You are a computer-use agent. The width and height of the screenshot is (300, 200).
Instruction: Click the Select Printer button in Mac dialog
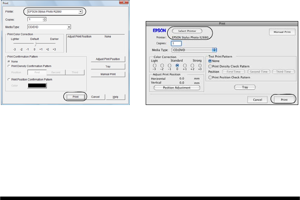tap(187, 31)
